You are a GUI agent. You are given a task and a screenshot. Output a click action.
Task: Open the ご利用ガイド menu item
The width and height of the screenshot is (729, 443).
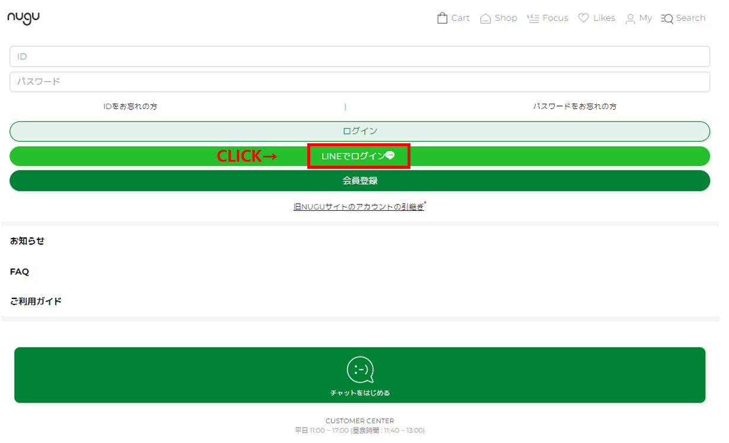[x=36, y=301]
